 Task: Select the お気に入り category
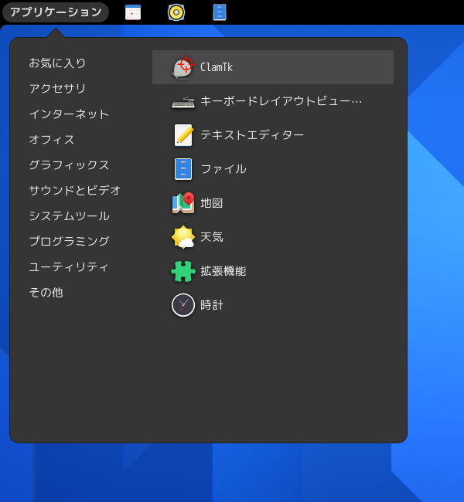[x=57, y=63]
